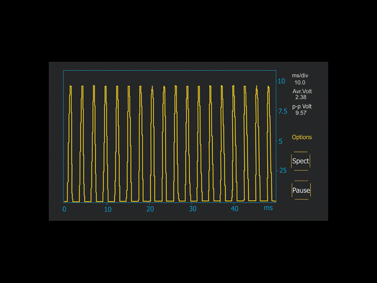Click the 30 mark on the time axis
377x283 pixels.
(193, 209)
